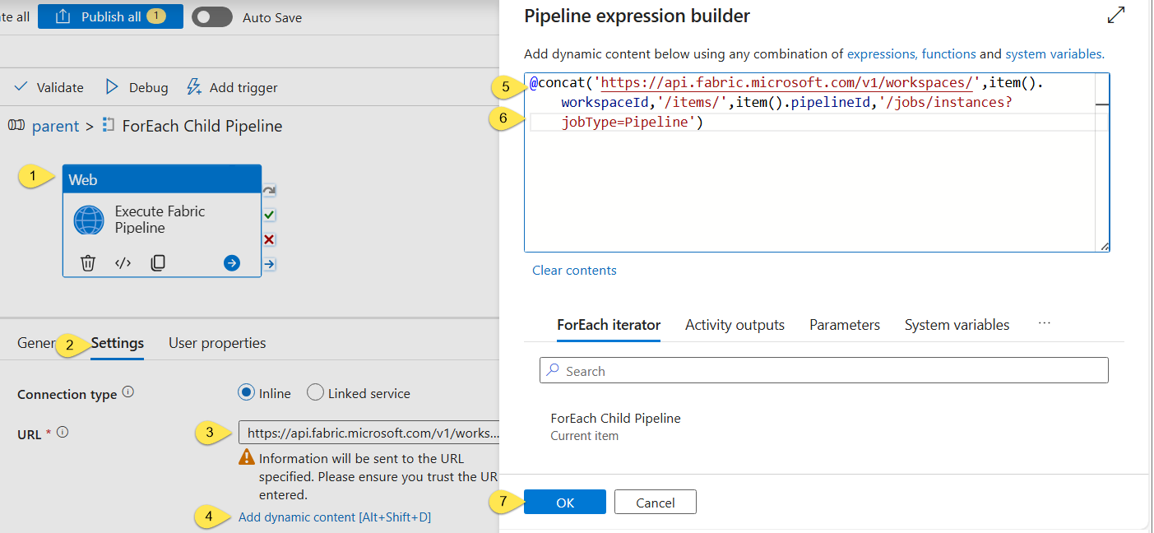Image resolution: width=1154 pixels, height=533 pixels.
Task: Switch to the Parameters tab
Action: pyautogui.click(x=845, y=325)
